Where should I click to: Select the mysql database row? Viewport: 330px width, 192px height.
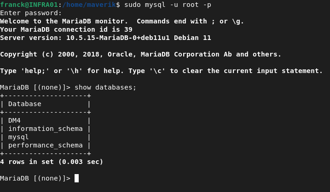(x=18, y=137)
